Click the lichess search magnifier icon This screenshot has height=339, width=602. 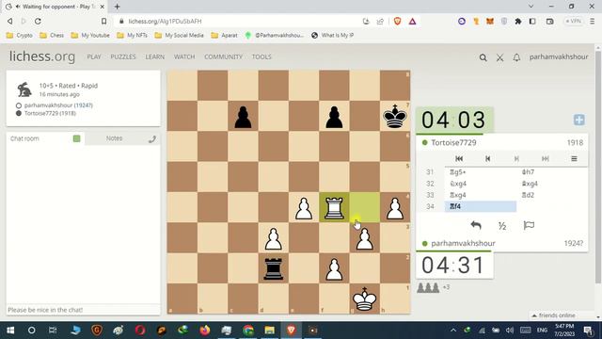pos(483,57)
